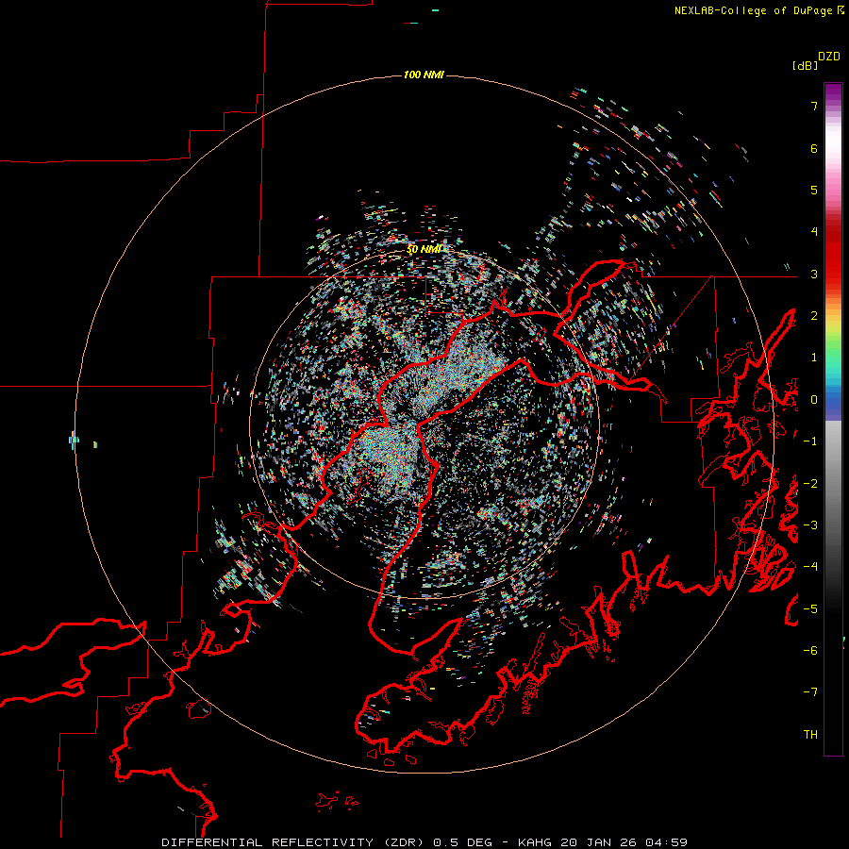Click the value 0 on the color scale
The width and height of the screenshot is (849, 849).
814,400
